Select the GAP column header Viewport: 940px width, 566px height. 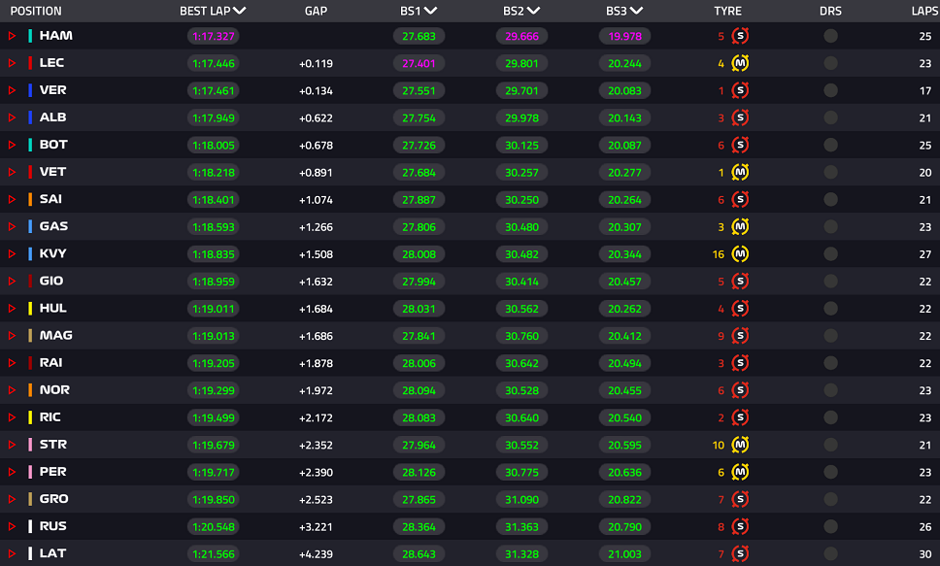(x=316, y=11)
